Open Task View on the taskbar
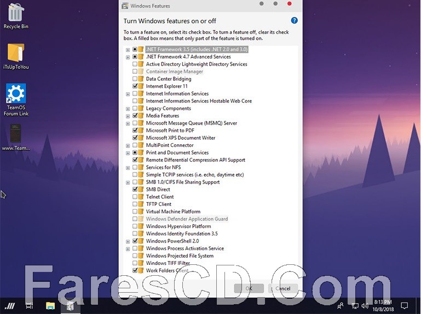The width and height of the screenshot is (421, 314). (29, 305)
